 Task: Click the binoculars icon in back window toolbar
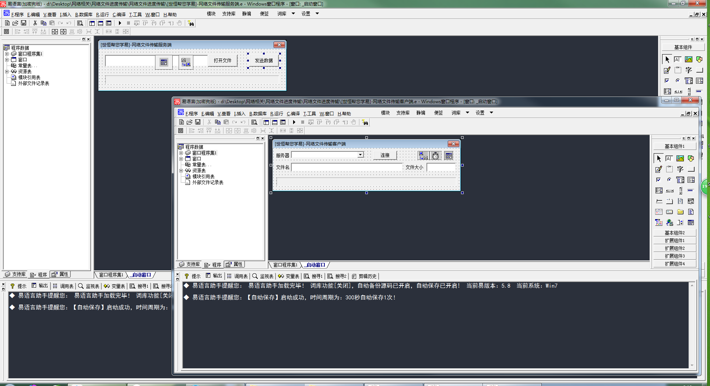(191, 23)
